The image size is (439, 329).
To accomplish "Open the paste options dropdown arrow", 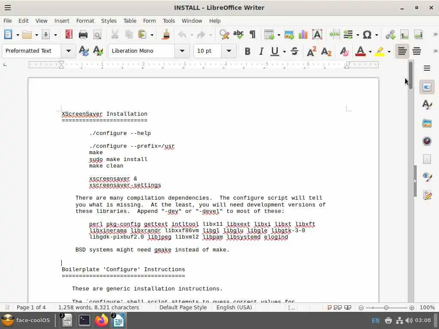I will [x=152, y=35].
